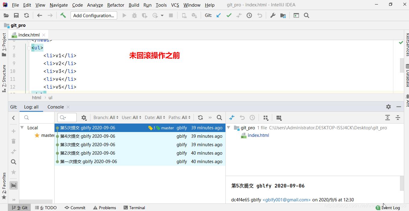This screenshot has width=409, height=211.
Task: Toggle the RestServices side panel
Action: click(407, 45)
